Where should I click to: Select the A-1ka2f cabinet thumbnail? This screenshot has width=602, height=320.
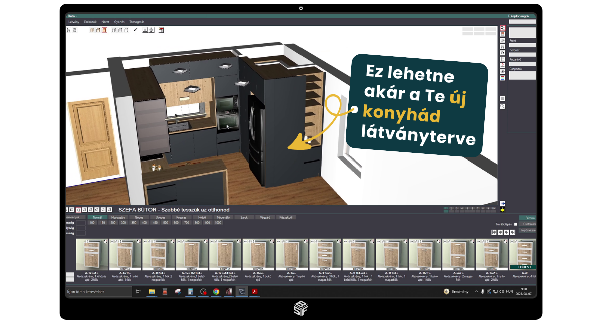click(x=92, y=254)
